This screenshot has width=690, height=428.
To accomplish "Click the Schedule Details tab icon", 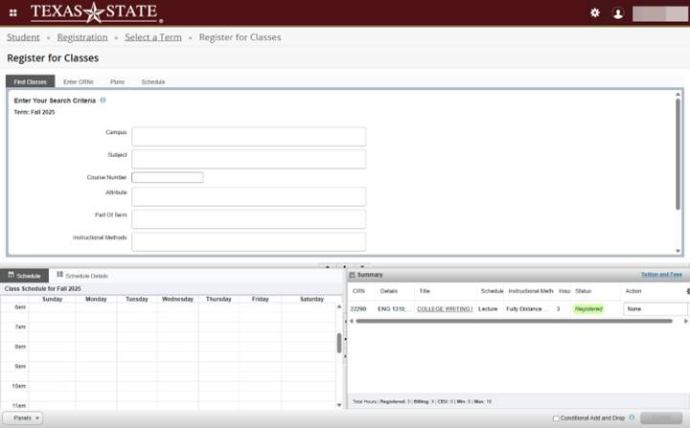I will (x=60, y=275).
